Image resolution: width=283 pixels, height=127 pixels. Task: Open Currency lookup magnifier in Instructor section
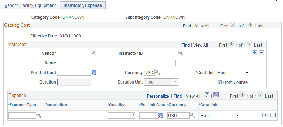[157, 73]
